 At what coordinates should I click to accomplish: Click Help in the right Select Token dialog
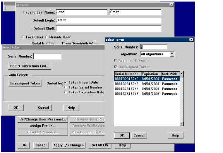point(175,136)
